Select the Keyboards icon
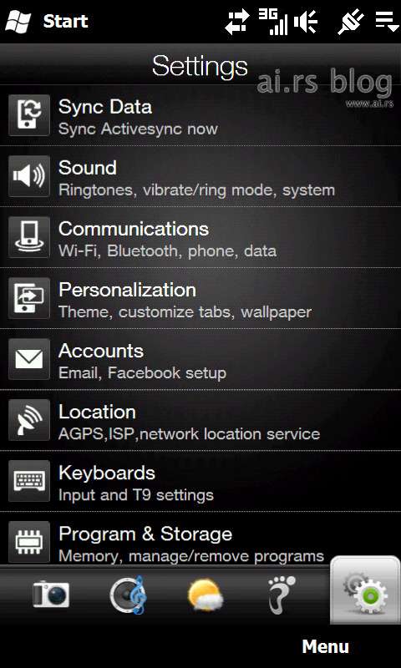The height and width of the screenshot is (668, 401). [x=29, y=481]
